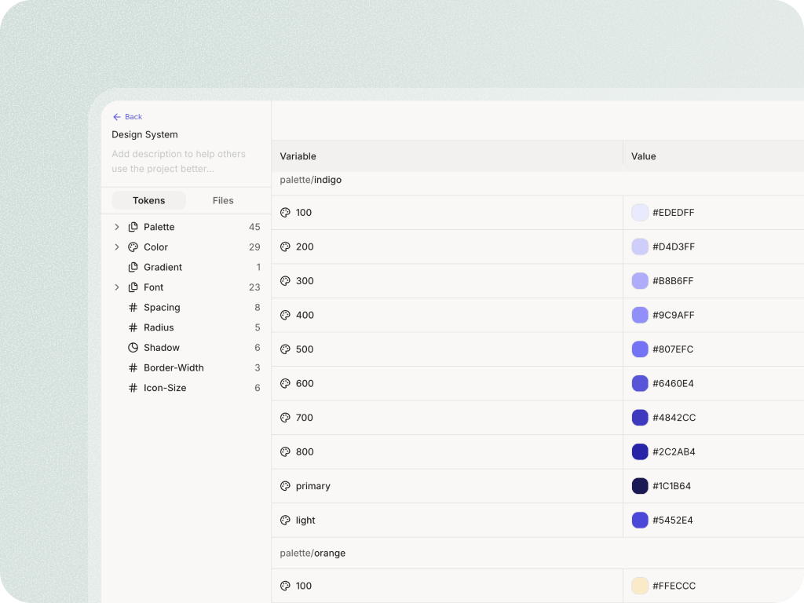Click the hex value #807EFC
804x603 pixels.
click(673, 349)
